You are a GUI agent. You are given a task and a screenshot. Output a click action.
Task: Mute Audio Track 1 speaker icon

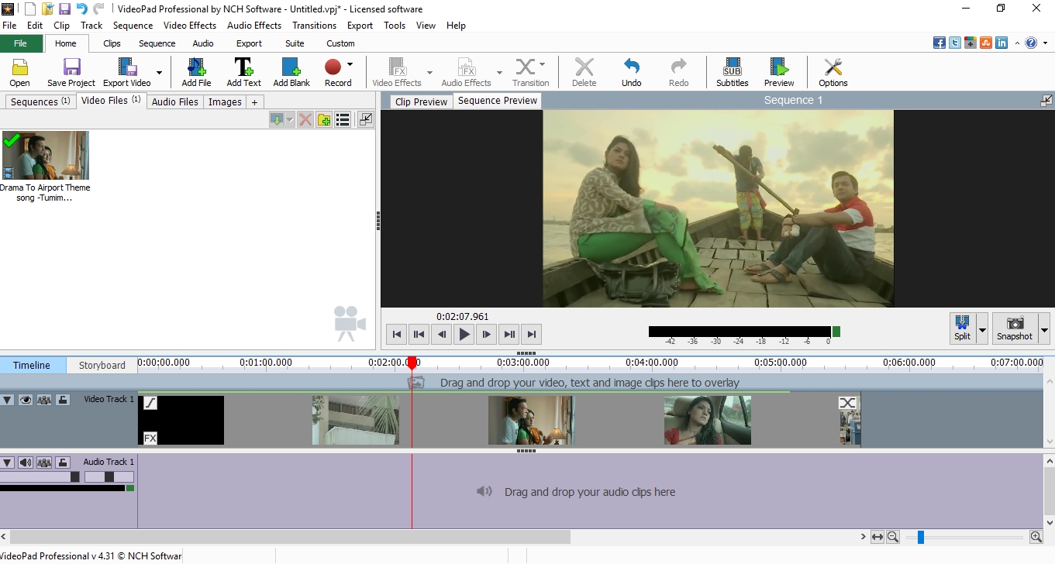26,463
